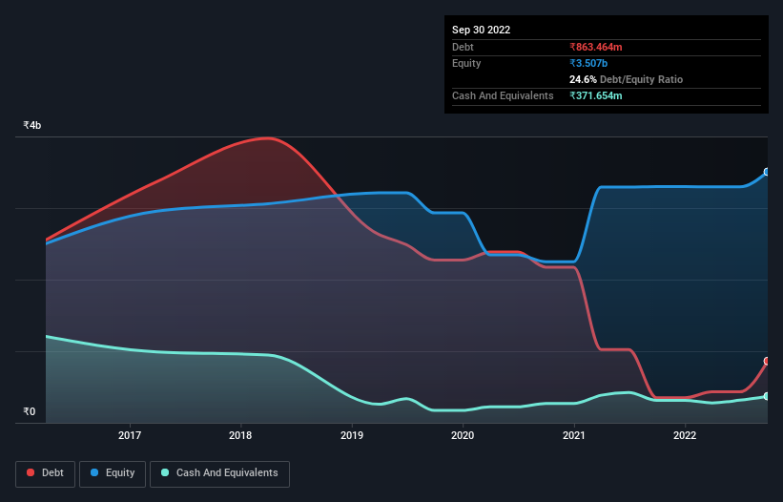Click the 2022 x-axis label
The height and width of the screenshot is (502, 783).
click(685, 435)
